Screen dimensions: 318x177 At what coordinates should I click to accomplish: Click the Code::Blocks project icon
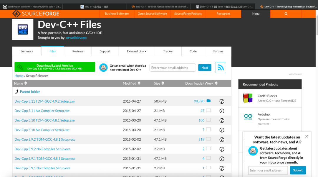[x=248, y=98]
